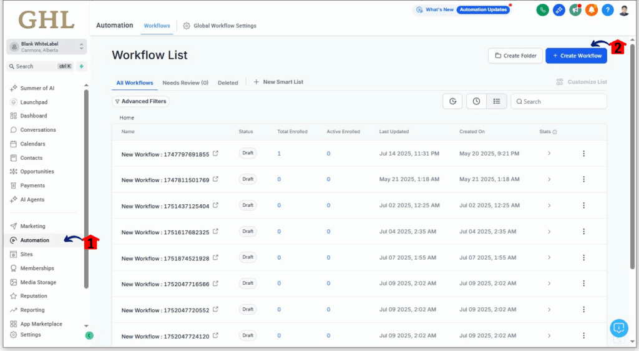The width and height of the screenshot is (639, 351).
Task: Open the chat support bubble icon
Action: point(618,328)
